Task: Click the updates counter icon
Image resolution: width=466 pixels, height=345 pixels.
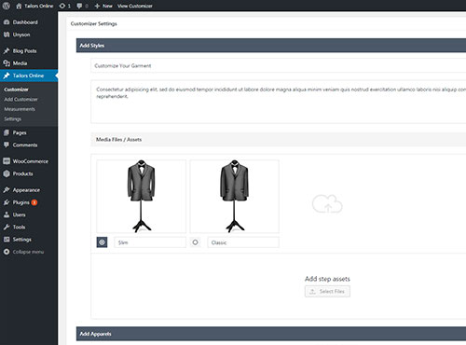Action: (x=64, y=6)
